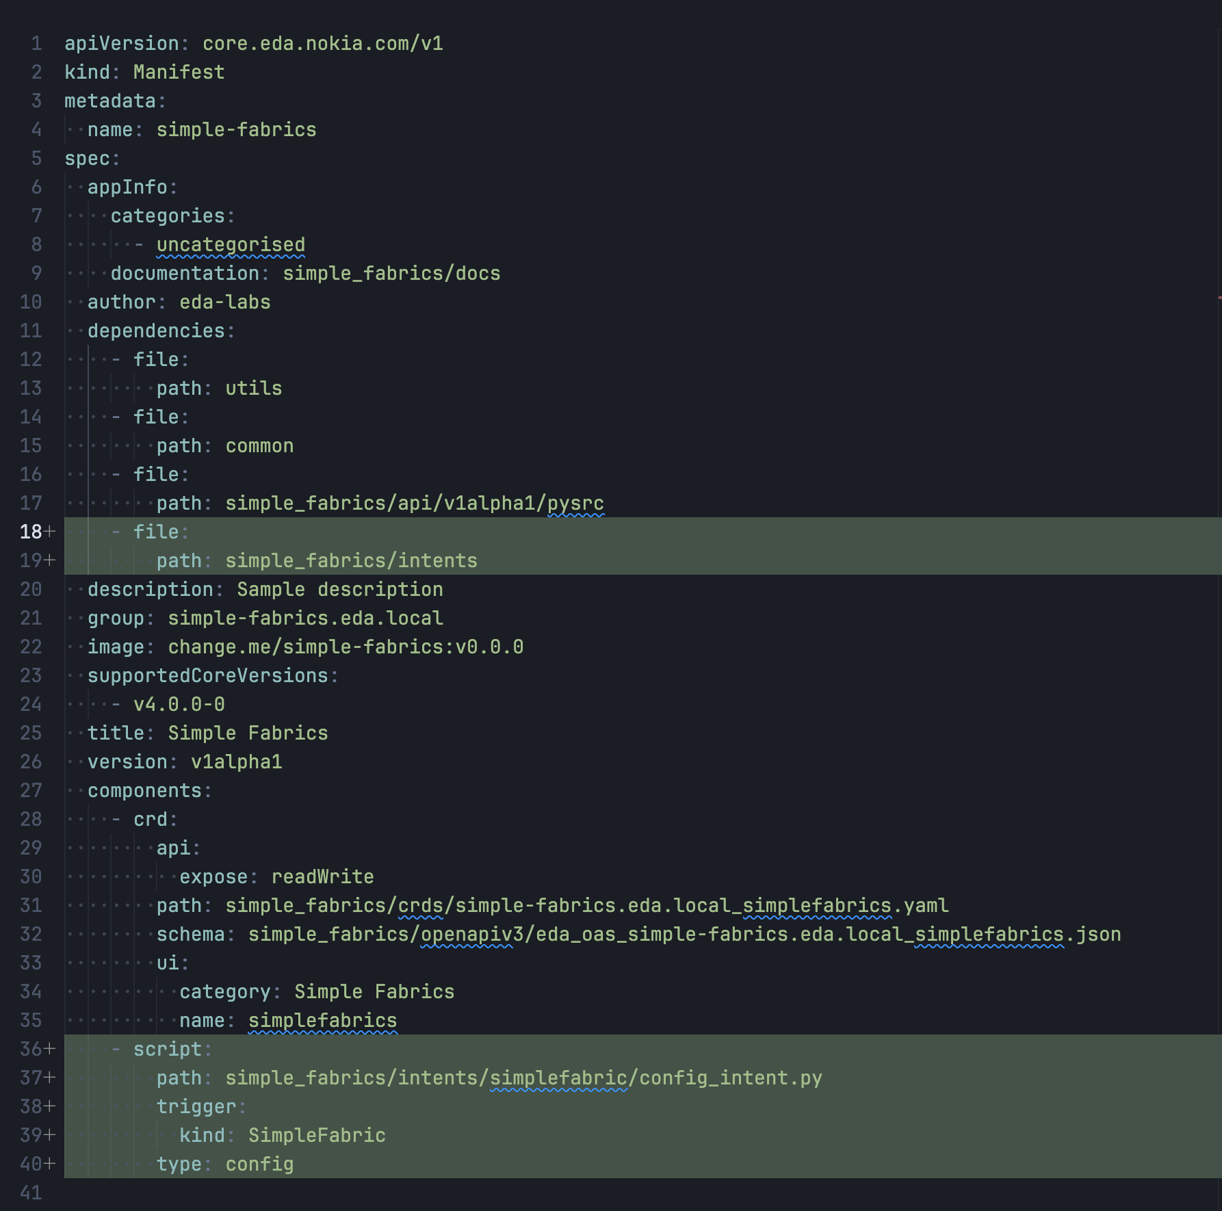
Task: Click the 'simple_fabrics/intents' path value
Action: 351,560
